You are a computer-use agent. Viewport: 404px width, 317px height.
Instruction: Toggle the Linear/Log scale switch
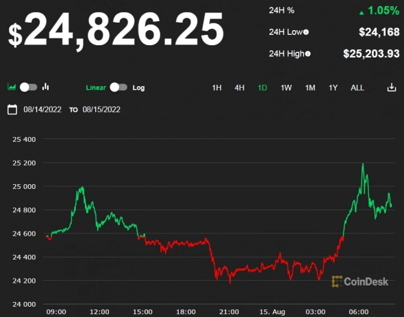tap(118, 88)
